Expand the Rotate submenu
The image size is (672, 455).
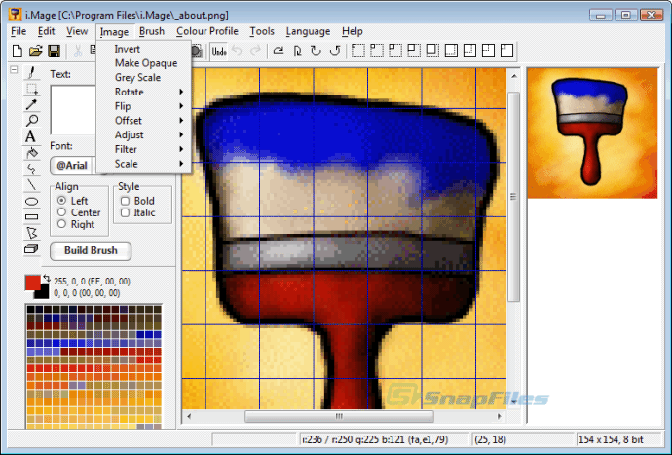coord(143,92)
